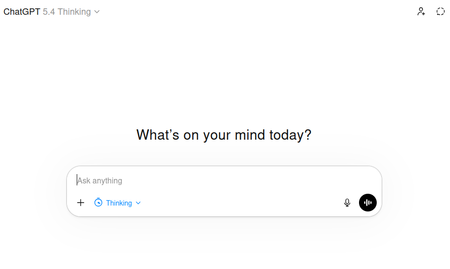Toggle the blue "Thinking" mode label

[x=119, y=203]
